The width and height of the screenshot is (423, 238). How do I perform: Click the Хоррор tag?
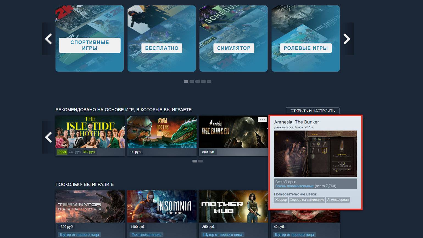coord(281,200)
